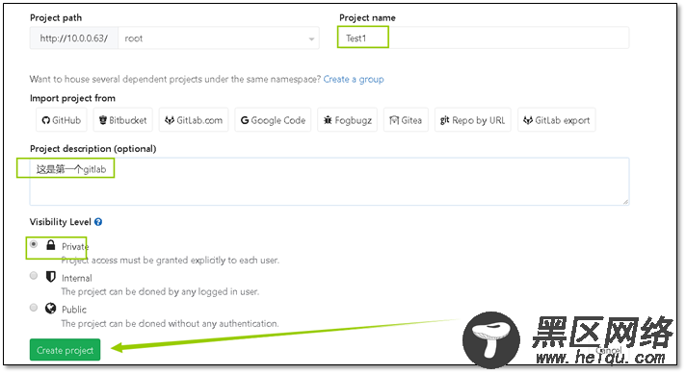Screen dimensions: 686x374
Task: Import project from GitHub
Action: [x=62, y=120]
